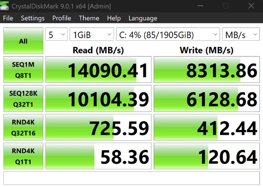
Task: Open the Help menu
Action: tap(114, 18)
